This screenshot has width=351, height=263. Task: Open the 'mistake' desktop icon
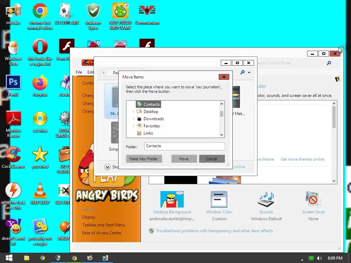pyautogui.click(x=13, y=14)
